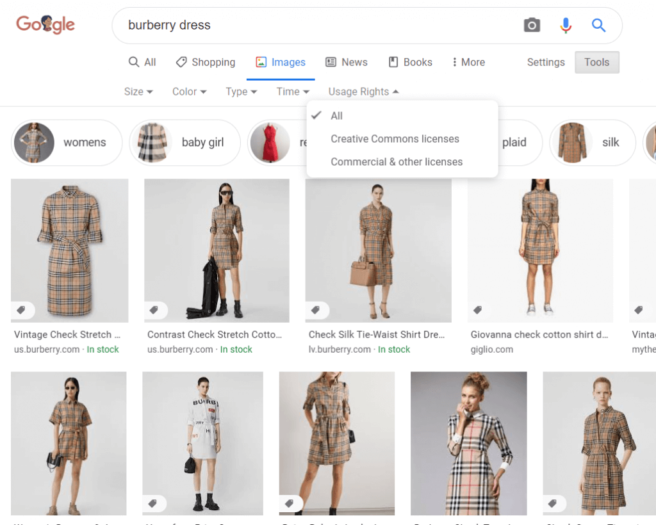
Task: Switch to the News tab
Action: (347, 62)
